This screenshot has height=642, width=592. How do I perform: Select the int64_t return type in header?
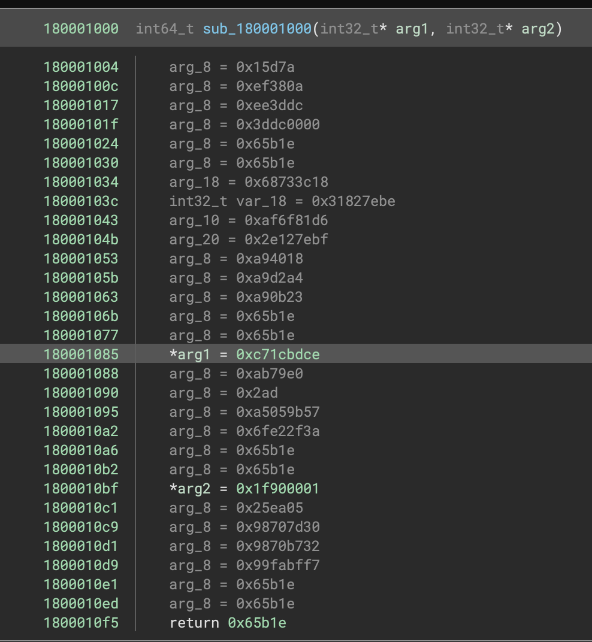tap(165, 29)
